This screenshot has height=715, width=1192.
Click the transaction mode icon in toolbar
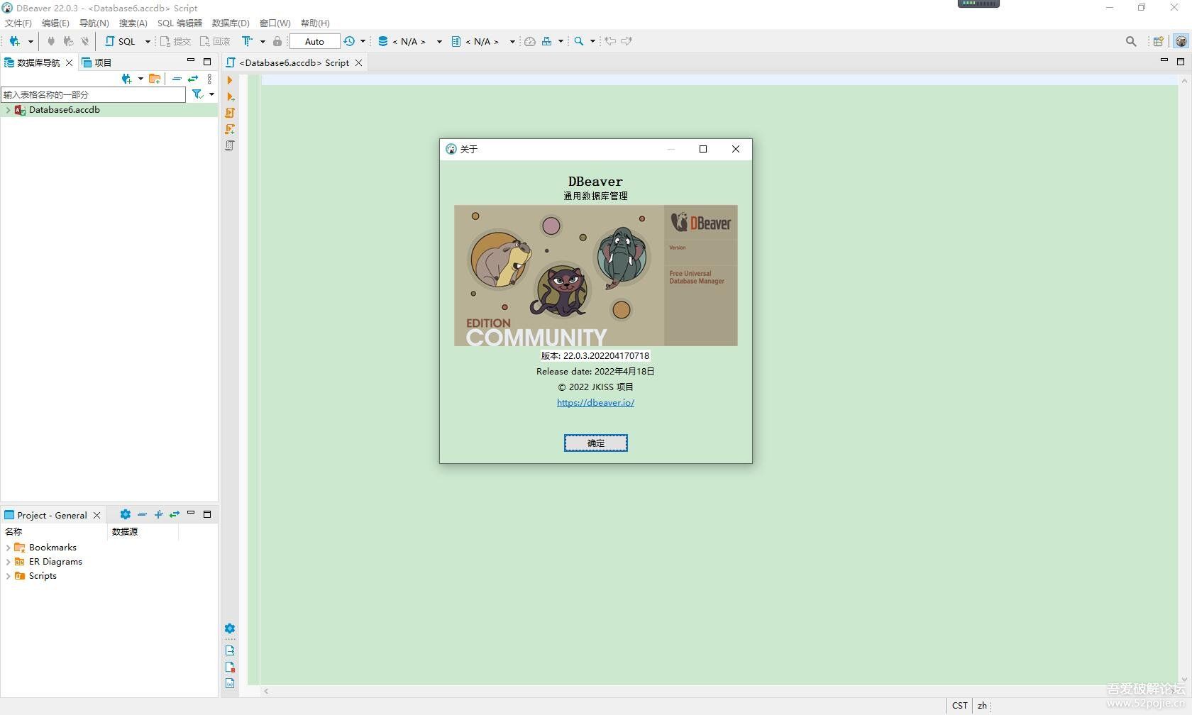click(247, 41)
